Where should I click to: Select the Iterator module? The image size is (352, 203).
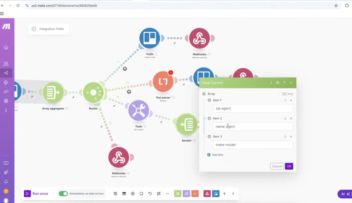187,124
